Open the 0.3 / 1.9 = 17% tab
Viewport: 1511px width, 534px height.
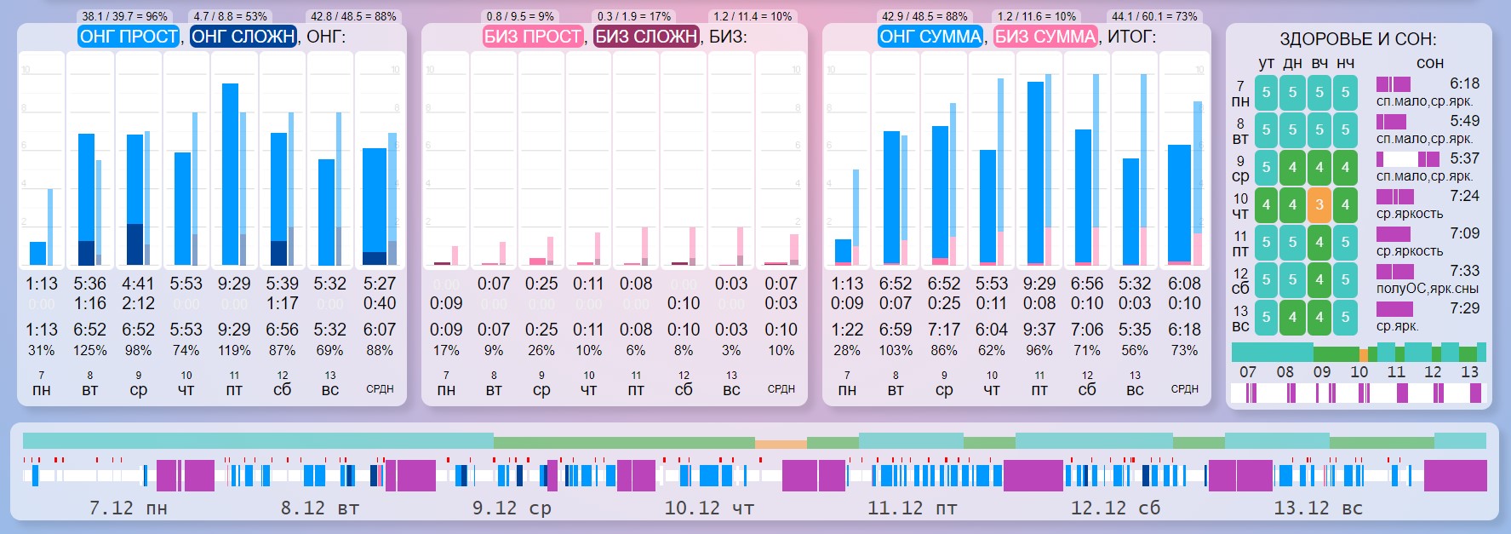(633, 16)
